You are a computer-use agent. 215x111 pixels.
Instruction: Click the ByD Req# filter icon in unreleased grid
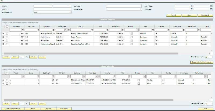[23, 30]
